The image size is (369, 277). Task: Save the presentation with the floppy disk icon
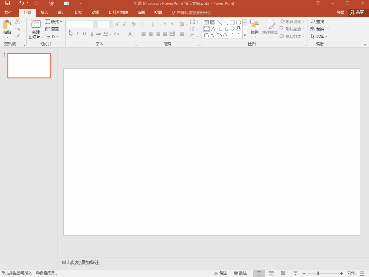click(8, 3)
